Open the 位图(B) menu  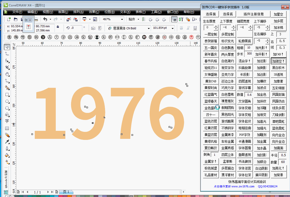click(109, 12)
